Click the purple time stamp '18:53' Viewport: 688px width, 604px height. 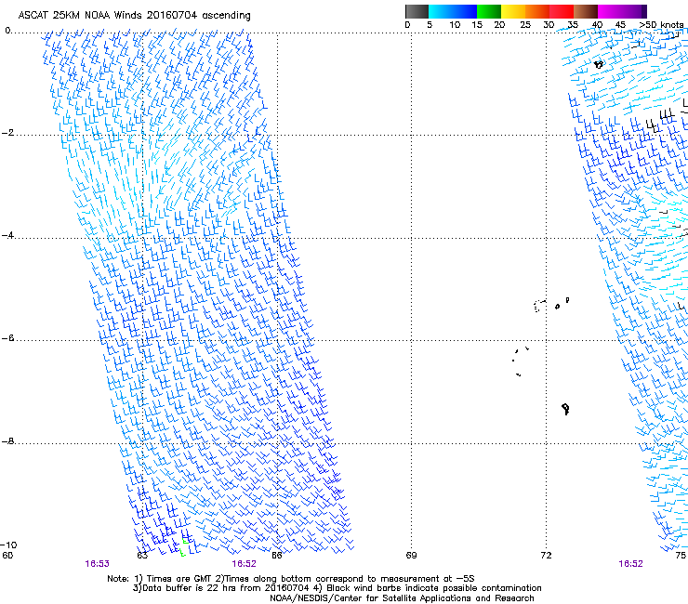(97, 564)
